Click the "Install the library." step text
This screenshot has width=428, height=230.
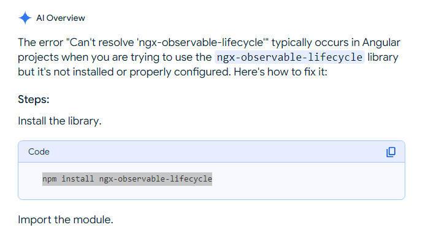[59, 121]
